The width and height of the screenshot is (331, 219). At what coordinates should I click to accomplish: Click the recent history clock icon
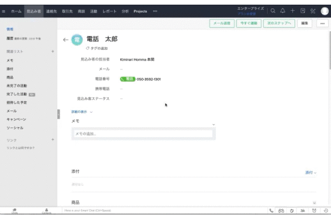point(326,211)
